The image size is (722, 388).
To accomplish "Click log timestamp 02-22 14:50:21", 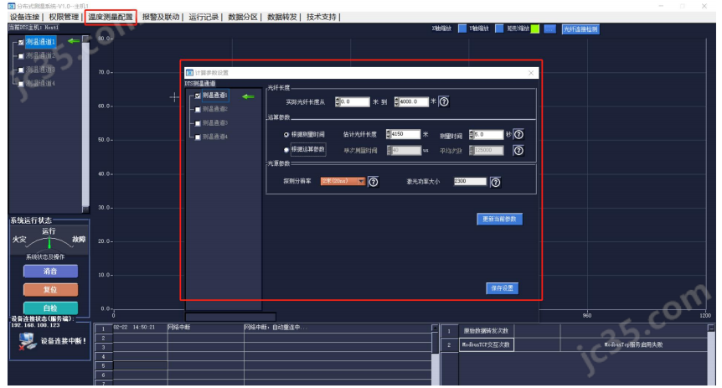I will [x=135, y=328].
